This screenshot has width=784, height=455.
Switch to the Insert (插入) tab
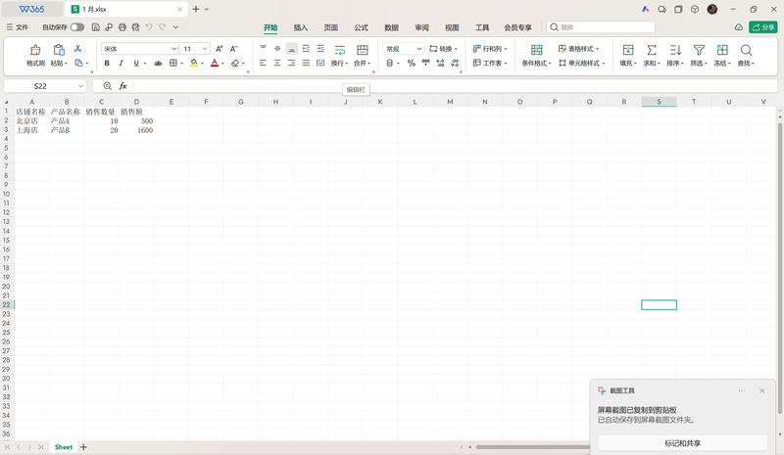pos(301,27)
